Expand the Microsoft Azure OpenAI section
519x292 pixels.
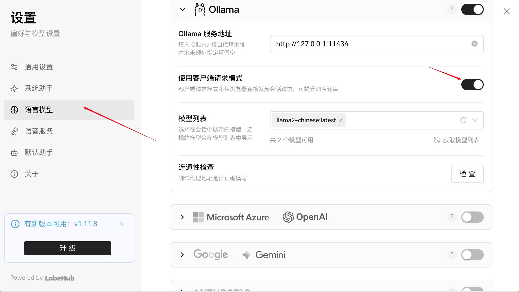click(182, 217)
